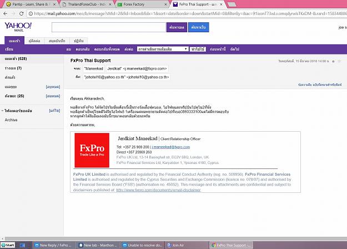
Task: Switch to the ThailandForexClub browser tab
Action: pos(86,4)
